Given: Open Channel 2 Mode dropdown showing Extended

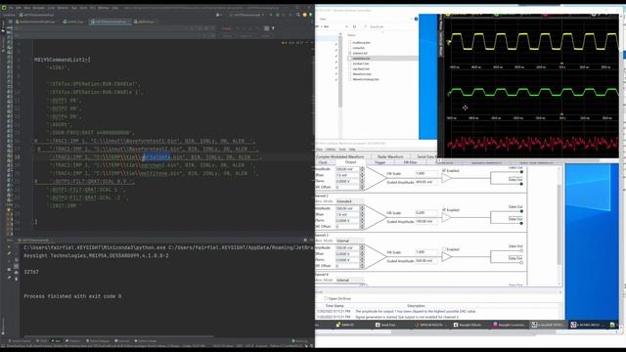Looking at the screenshot, I should tap(349, 201).
